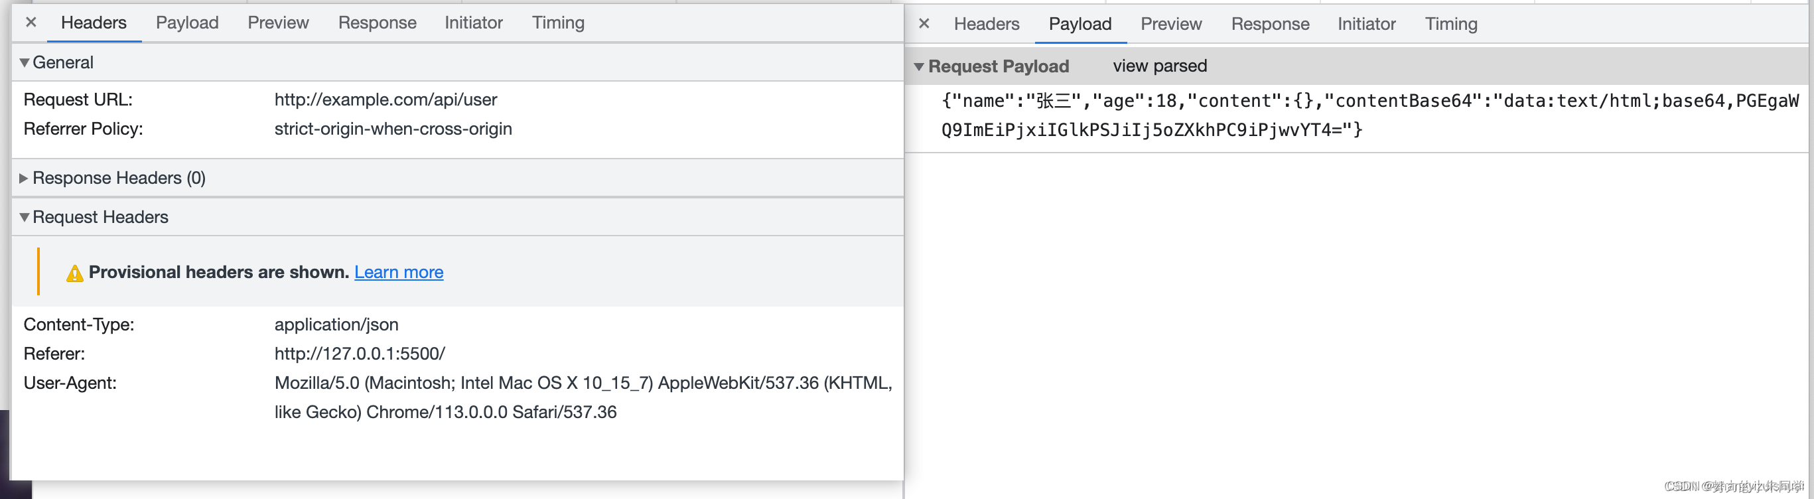Open the Learn more link

tap(399, 272)
